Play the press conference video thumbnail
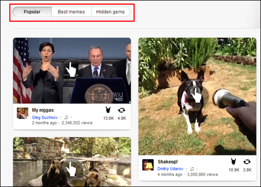The image size is (261, 187). coord(72,70)
